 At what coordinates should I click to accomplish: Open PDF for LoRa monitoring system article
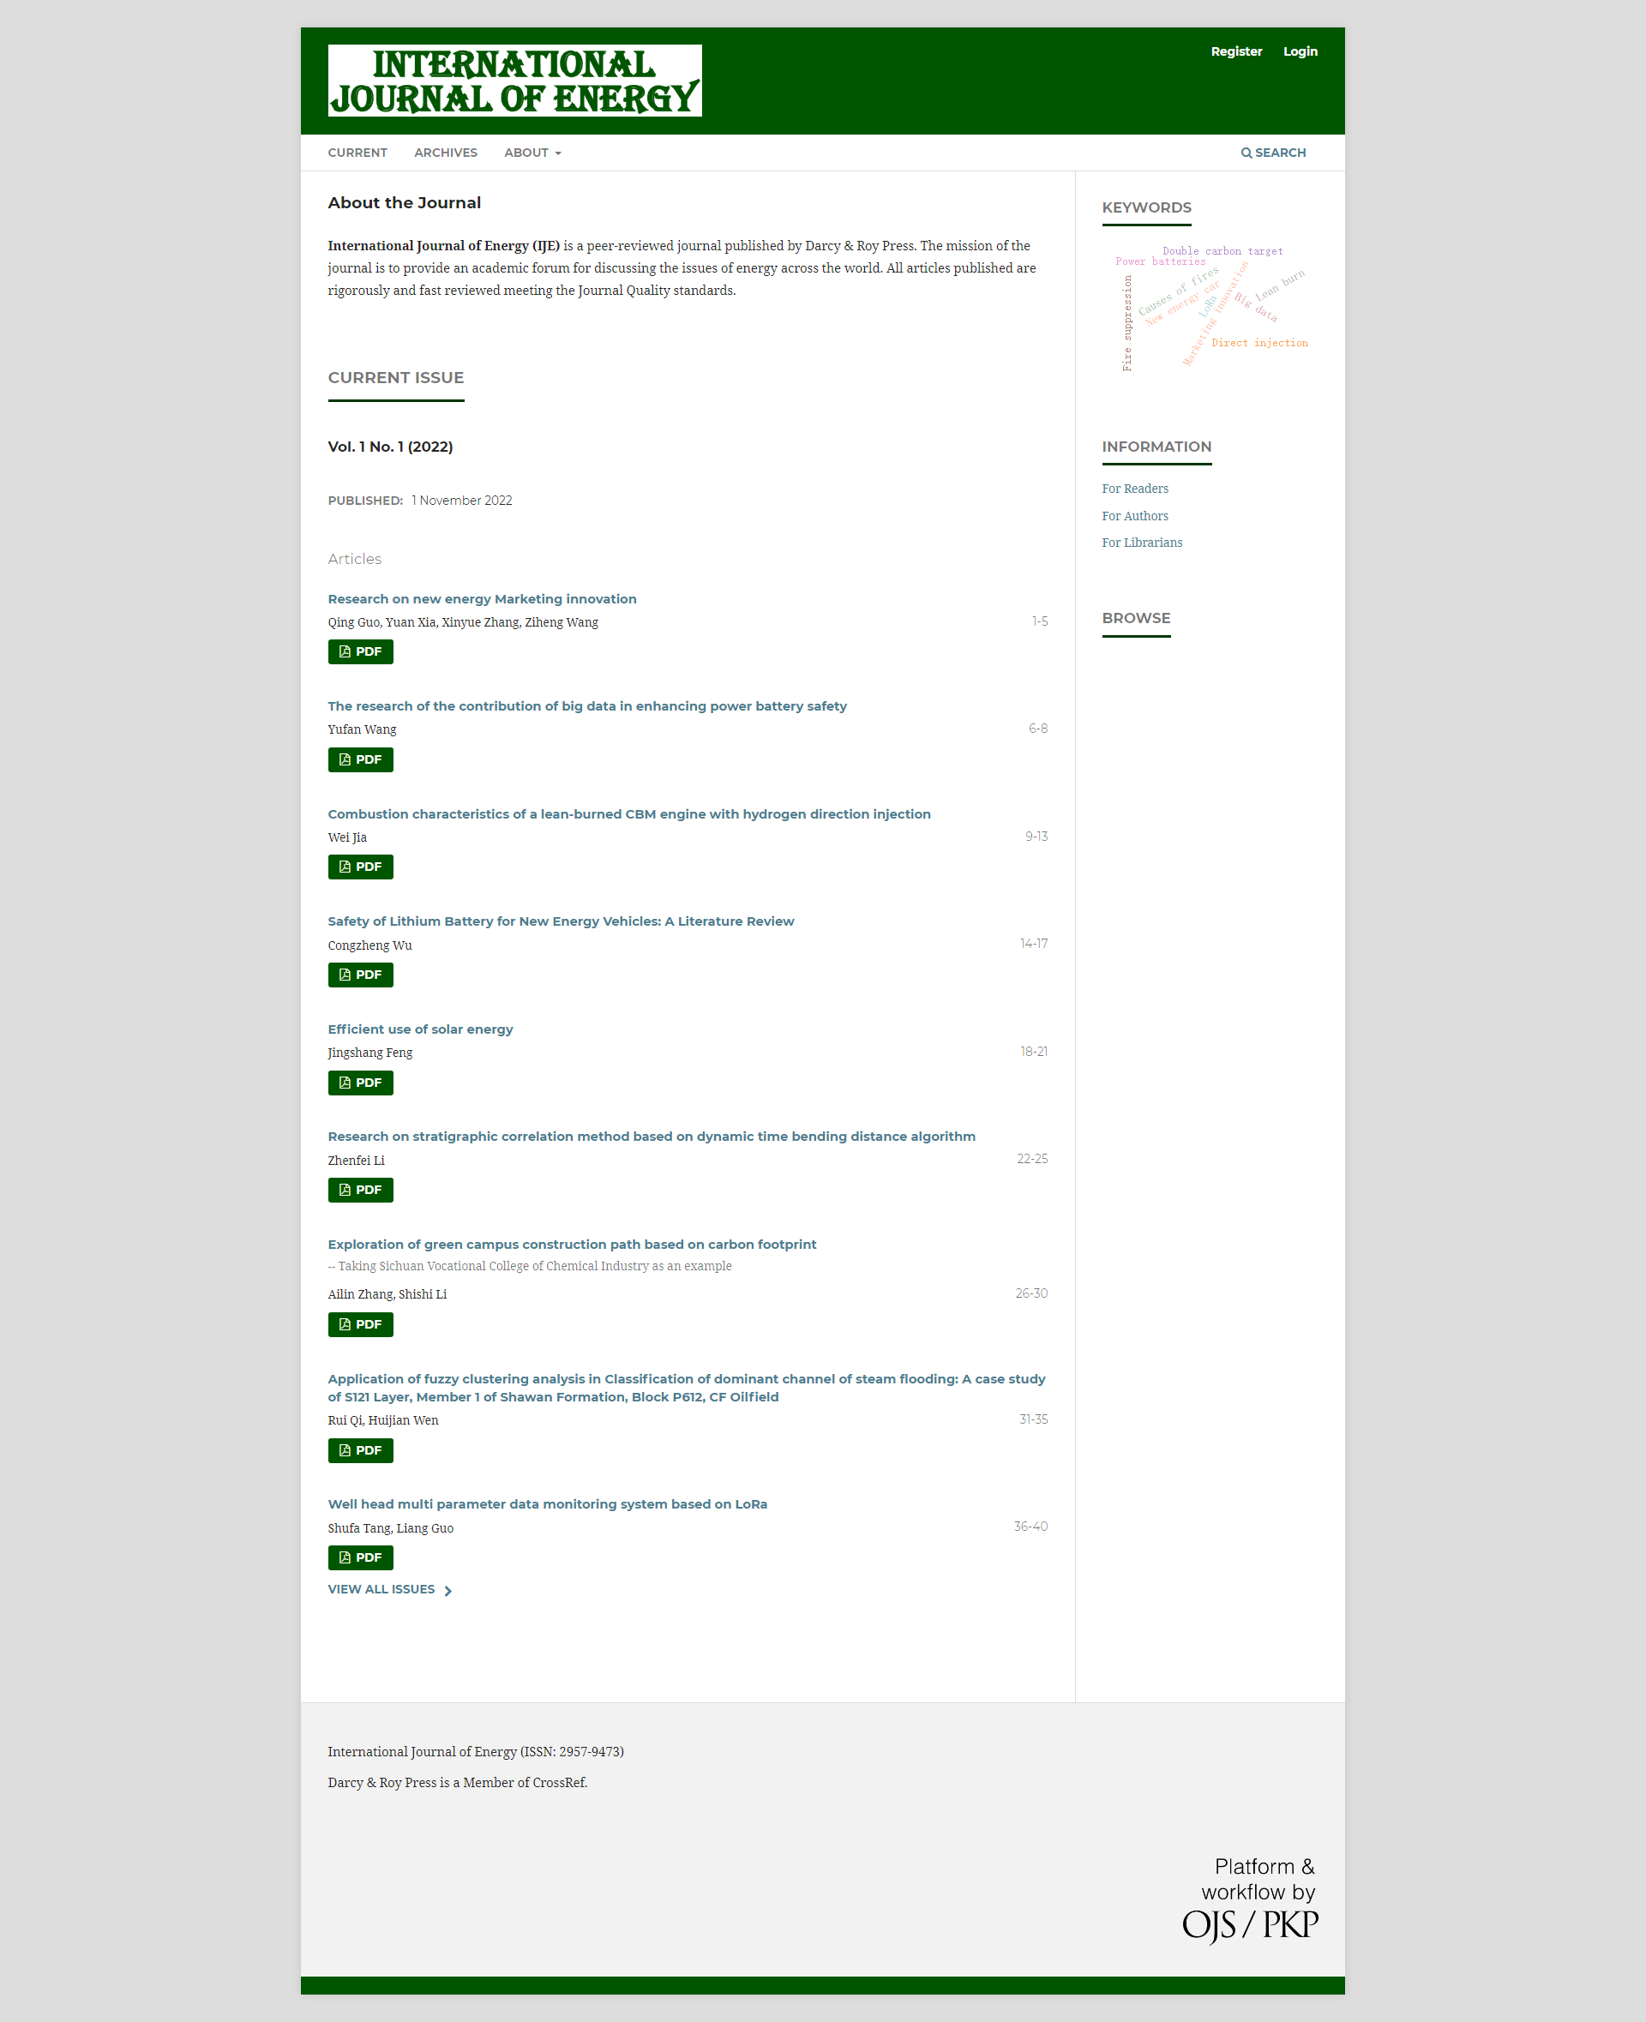coord(360,1557)
